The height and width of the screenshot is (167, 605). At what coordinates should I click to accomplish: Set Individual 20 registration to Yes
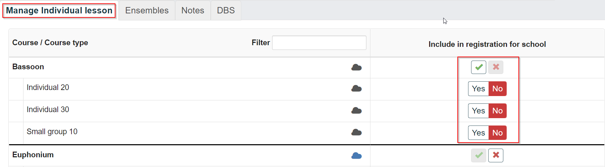point(478,89)
